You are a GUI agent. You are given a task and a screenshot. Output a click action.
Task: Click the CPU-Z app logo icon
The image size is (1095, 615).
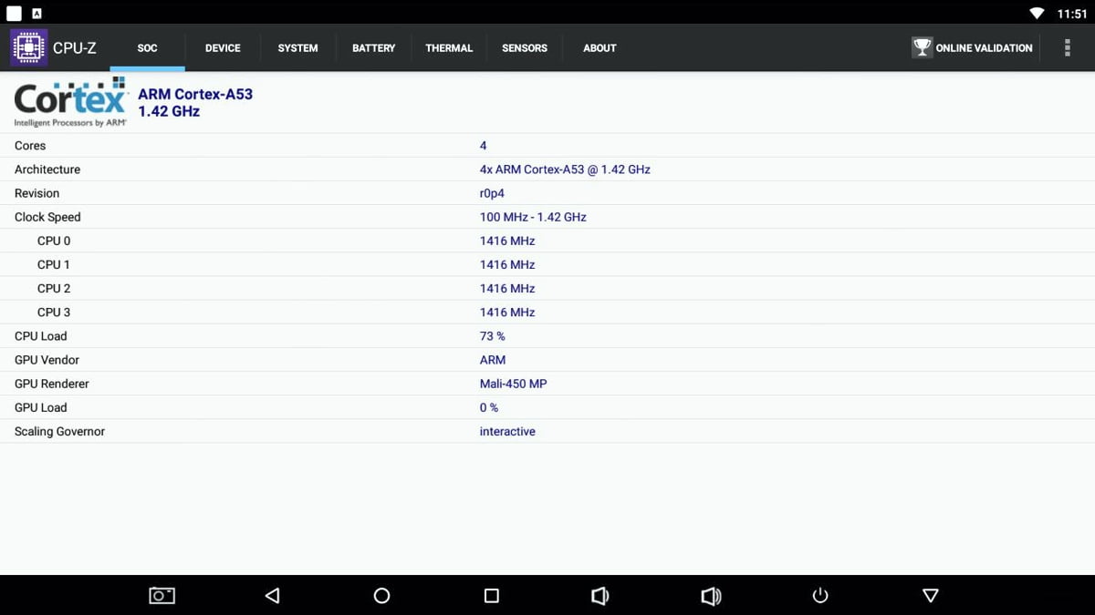click(x=28, y=47)
